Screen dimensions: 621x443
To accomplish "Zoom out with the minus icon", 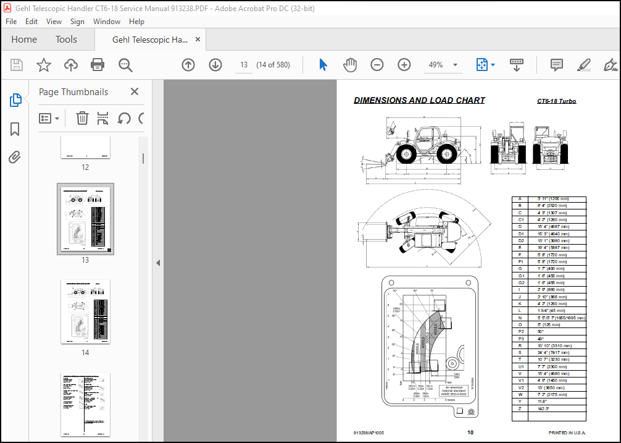I will 377,65.
